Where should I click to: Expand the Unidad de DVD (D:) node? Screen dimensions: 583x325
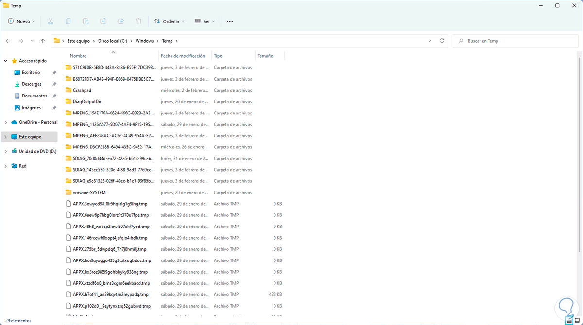(x=6, y=151)
